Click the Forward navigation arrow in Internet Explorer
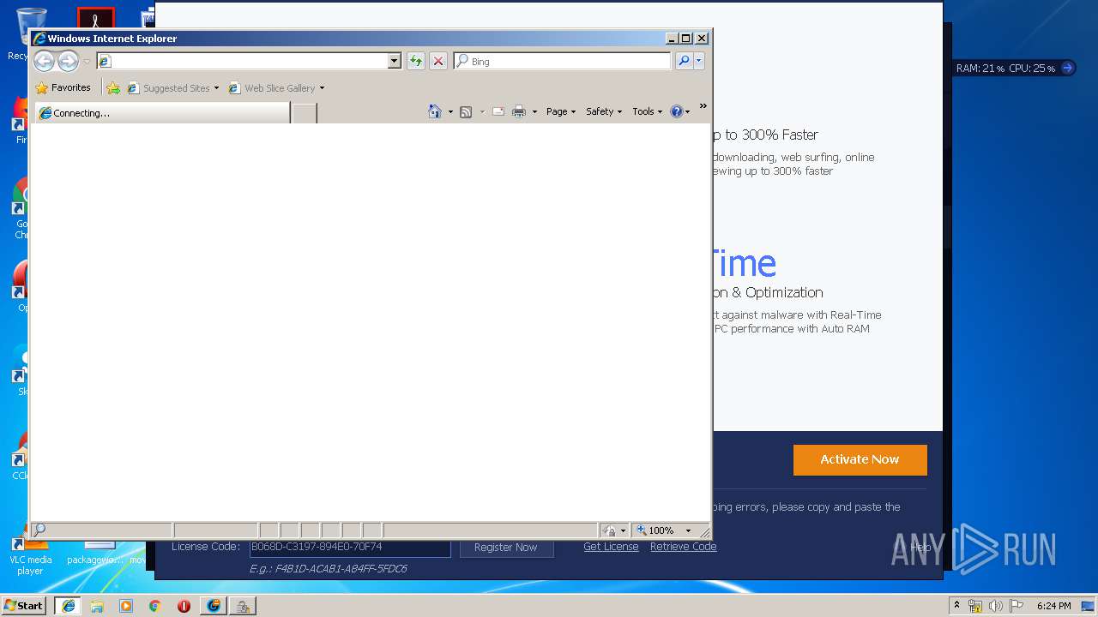 tap(68, 61)
